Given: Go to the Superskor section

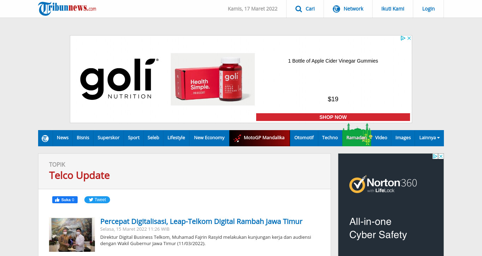Looking at the screenshot, I should pyautogui.click(x=108, y=138).
